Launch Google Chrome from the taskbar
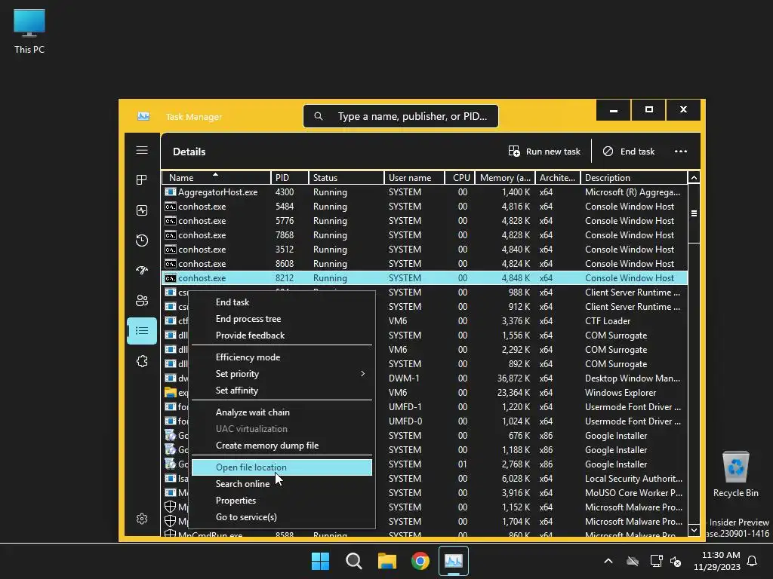The height and width of the screenshot is (579, 773). 420,561
